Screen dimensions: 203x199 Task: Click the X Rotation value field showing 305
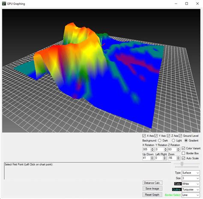146,149
